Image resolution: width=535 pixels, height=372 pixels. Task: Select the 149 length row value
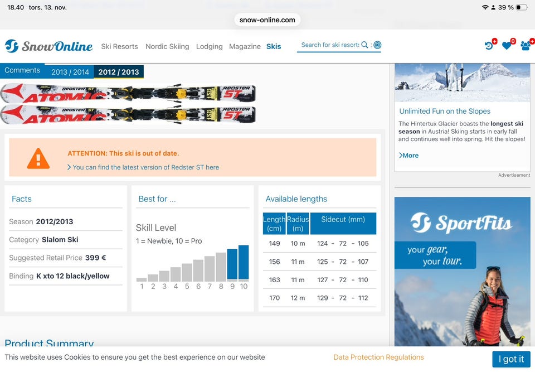tap(274, 244)
